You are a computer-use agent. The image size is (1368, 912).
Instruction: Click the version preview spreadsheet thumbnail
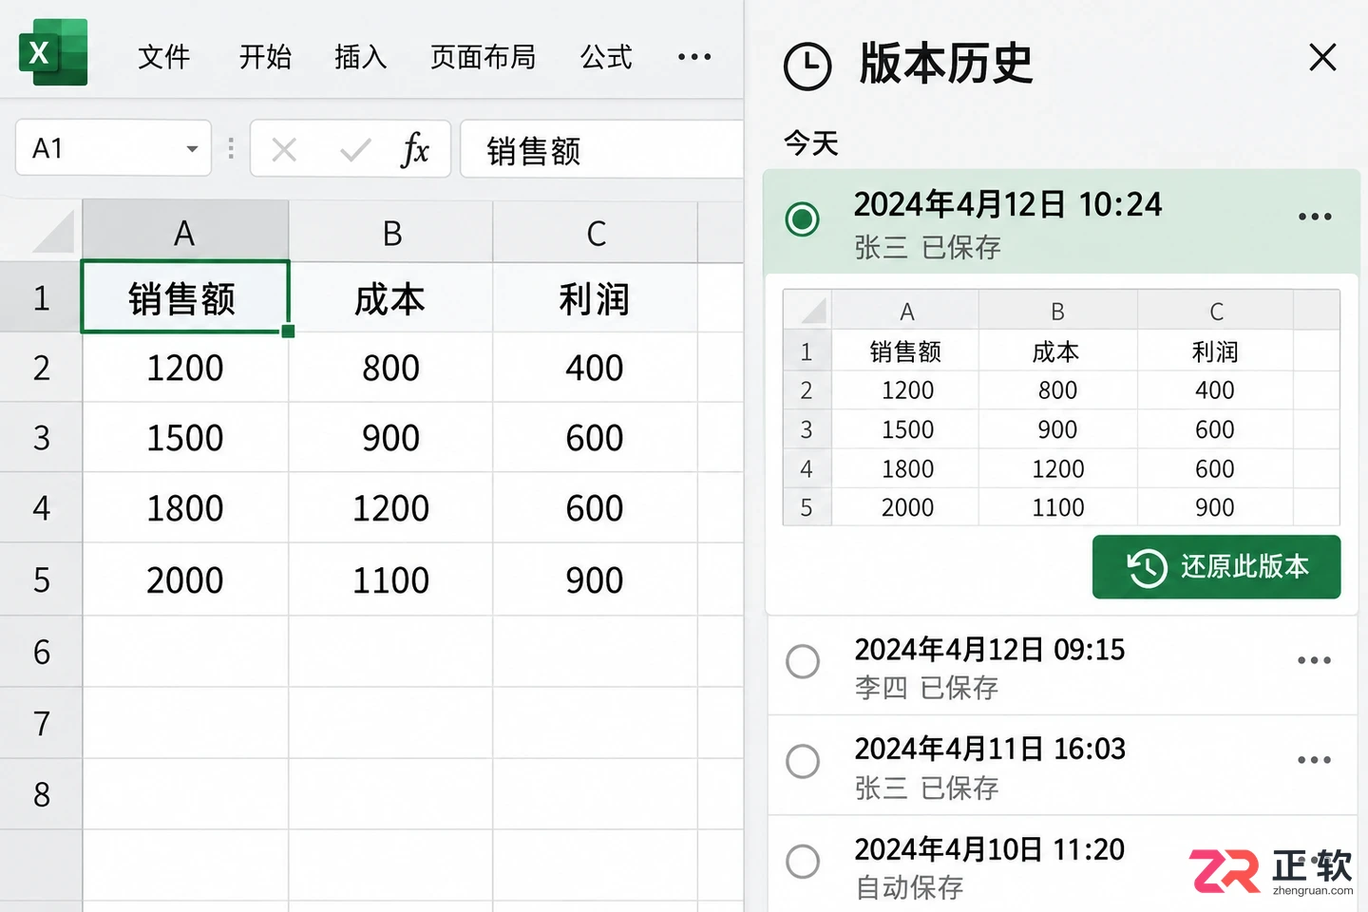point(1061,408)
